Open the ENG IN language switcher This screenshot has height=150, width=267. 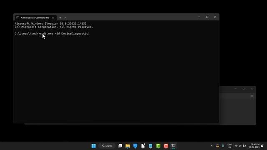[x=229, y=146]
